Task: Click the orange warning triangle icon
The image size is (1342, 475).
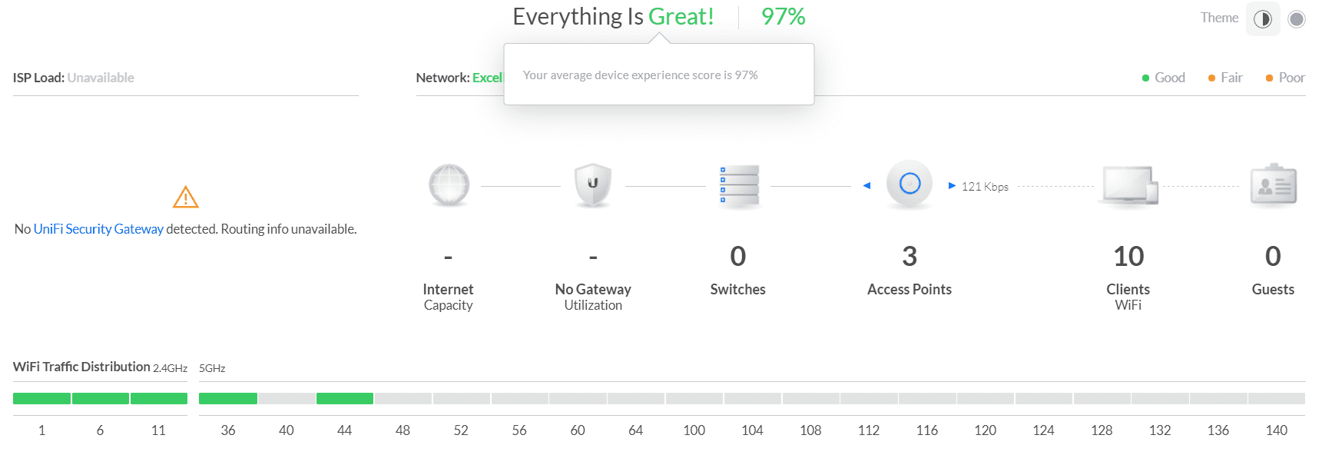Action: [x=186, y=198]
